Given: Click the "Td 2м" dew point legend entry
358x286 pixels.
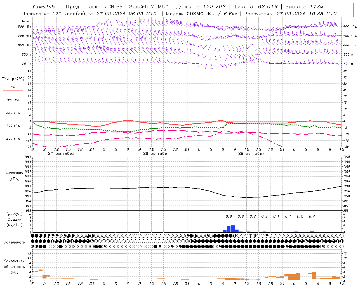Looking at the screenshot, I should pyautogui.click(x=13, y=100).
